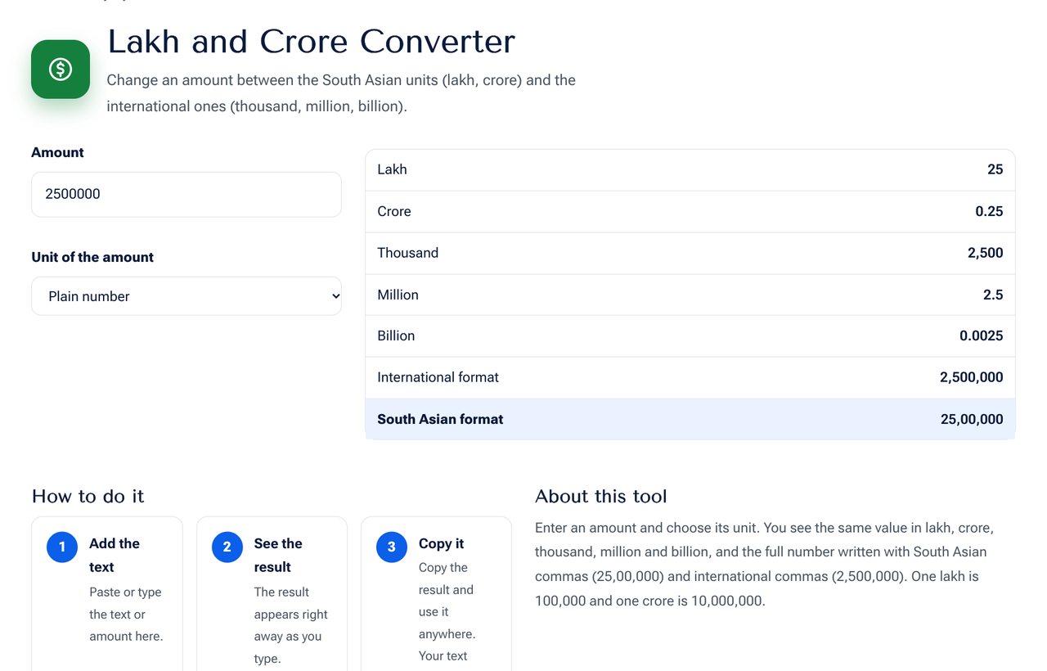This screenshot has width=1047, height=671.
Task: Click the About this tool heading
Action: click(601, 497)
